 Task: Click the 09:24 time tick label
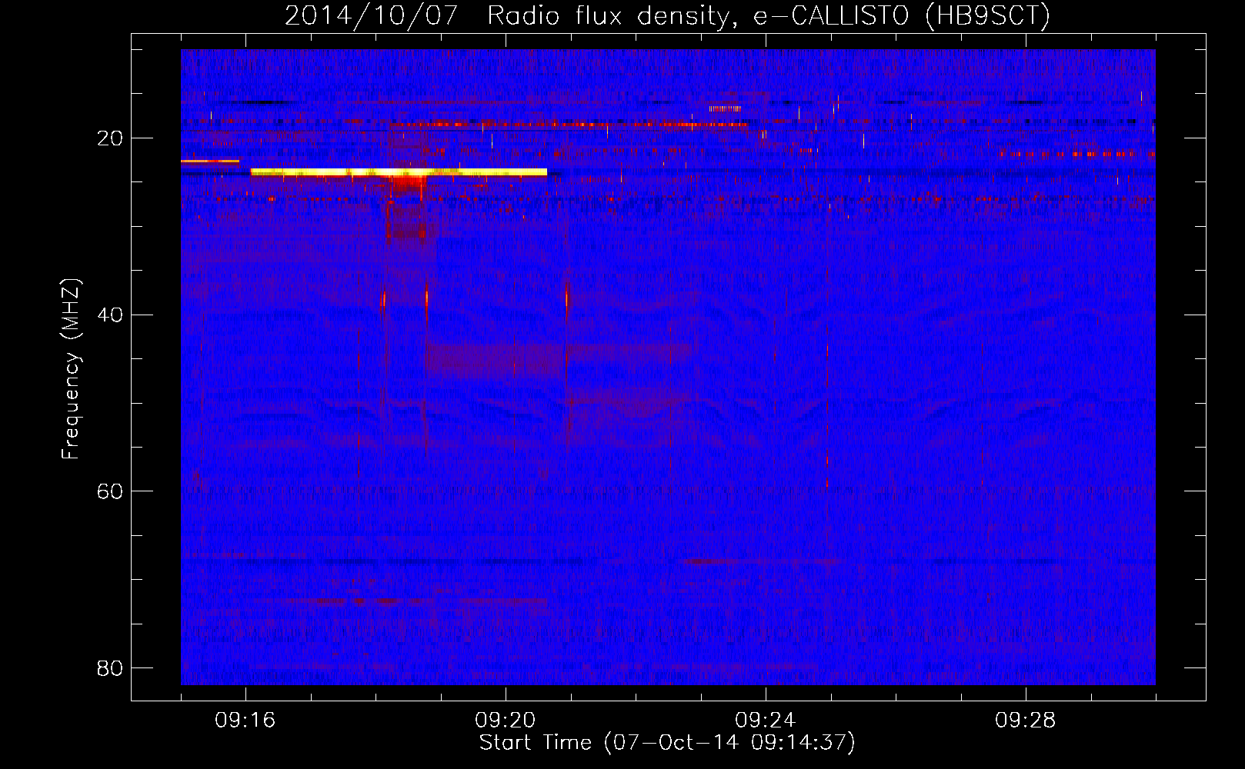click(x=766, y=721)
